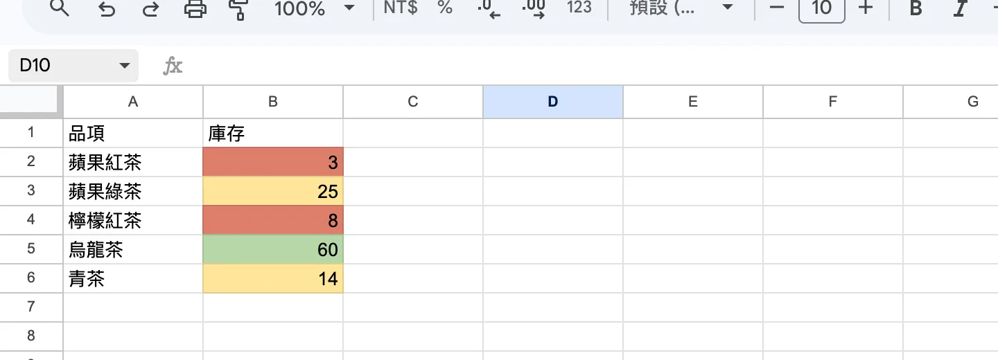
Task: Redo the last action
Action: click(x=150, y=8)
